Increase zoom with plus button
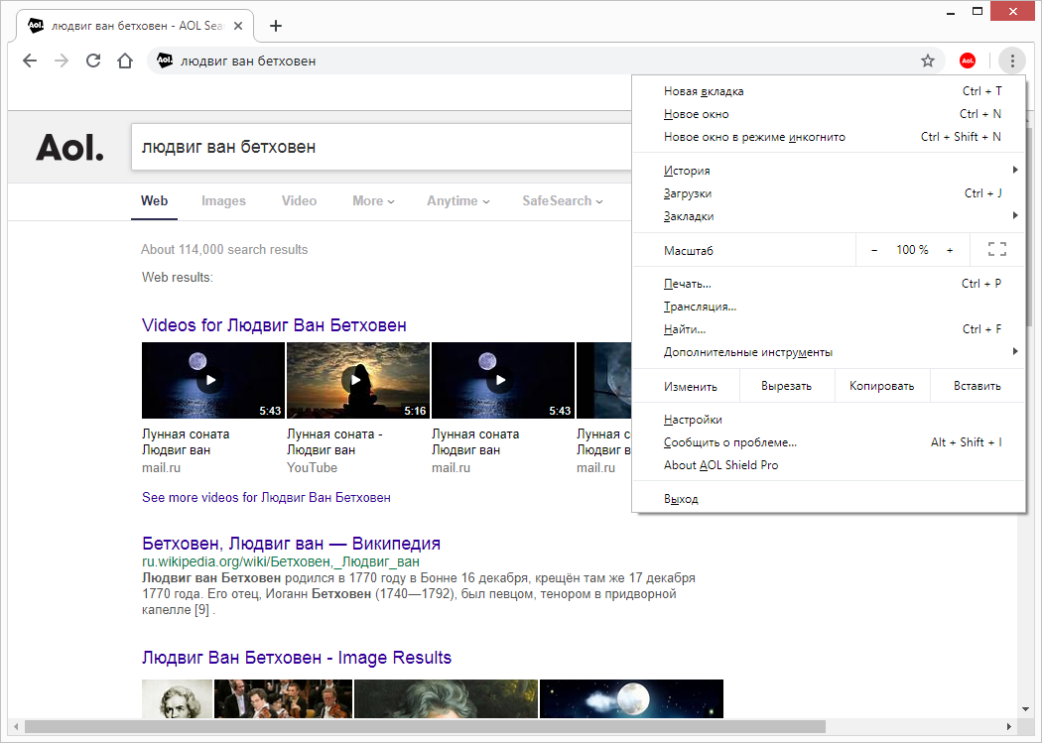The width and height of the screenshot is (1042, 743). 950,250
